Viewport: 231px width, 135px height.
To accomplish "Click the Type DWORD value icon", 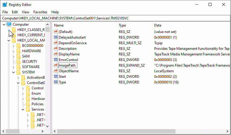I will [56, 82].
